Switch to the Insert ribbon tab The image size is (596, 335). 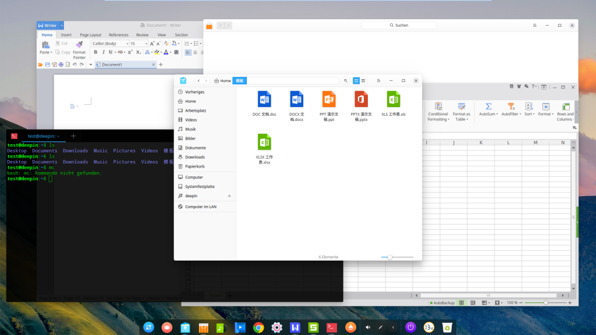[66, 35]
